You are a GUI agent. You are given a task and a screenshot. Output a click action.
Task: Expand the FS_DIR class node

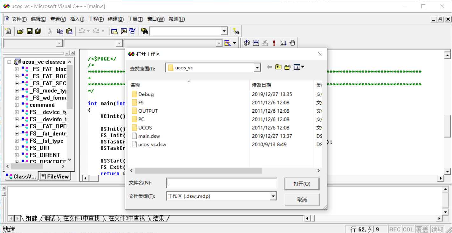[x=17, y=148]
